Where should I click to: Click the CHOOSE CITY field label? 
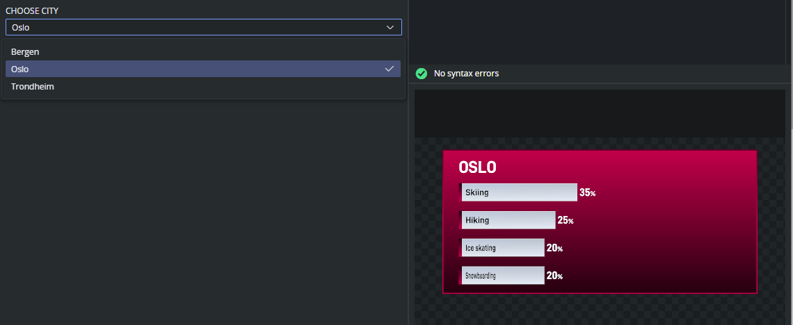tap(33, 11)
